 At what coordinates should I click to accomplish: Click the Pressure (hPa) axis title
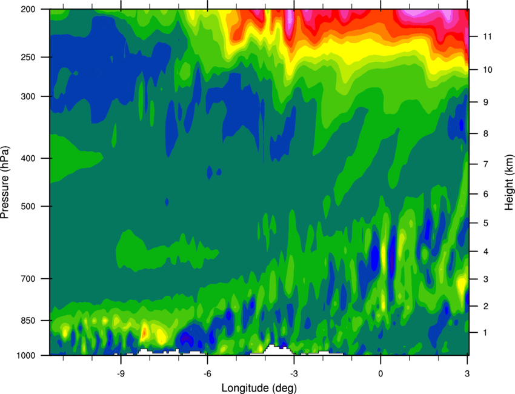[x=5, y=182]
